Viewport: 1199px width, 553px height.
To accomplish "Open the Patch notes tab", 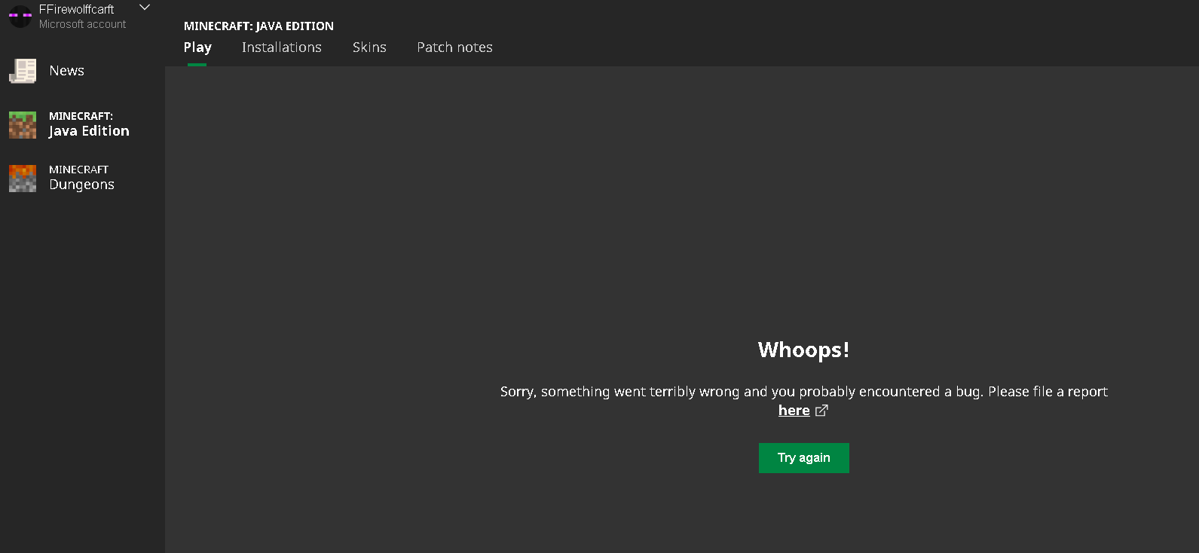I will pos(454,47).
